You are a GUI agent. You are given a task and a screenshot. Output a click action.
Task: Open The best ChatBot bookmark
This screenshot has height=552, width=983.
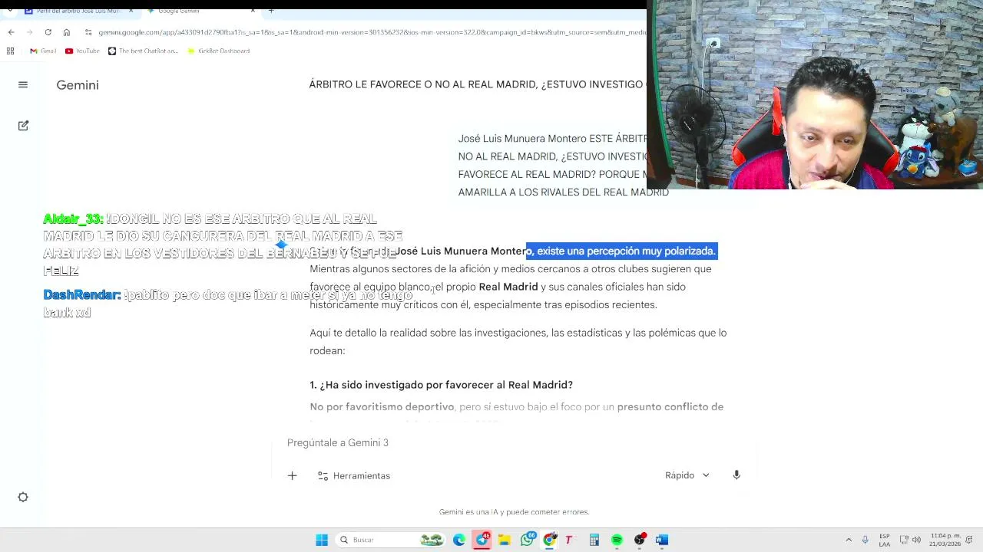143,51
